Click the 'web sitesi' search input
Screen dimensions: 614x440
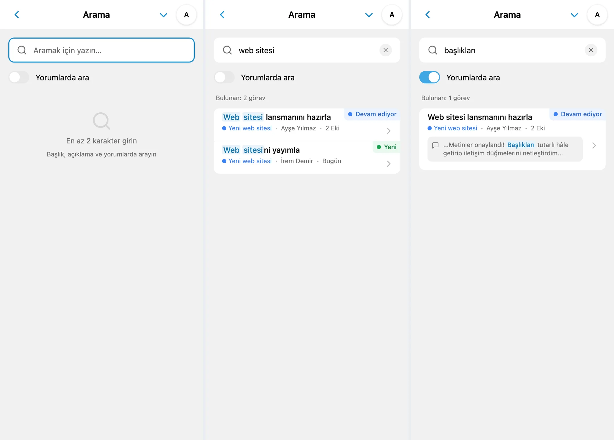click(x=307, y=50)
